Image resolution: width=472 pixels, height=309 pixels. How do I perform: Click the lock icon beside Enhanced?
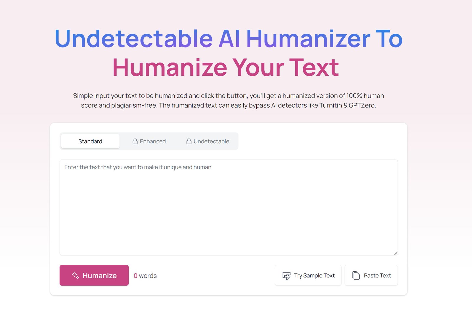[x=135, y=141]
